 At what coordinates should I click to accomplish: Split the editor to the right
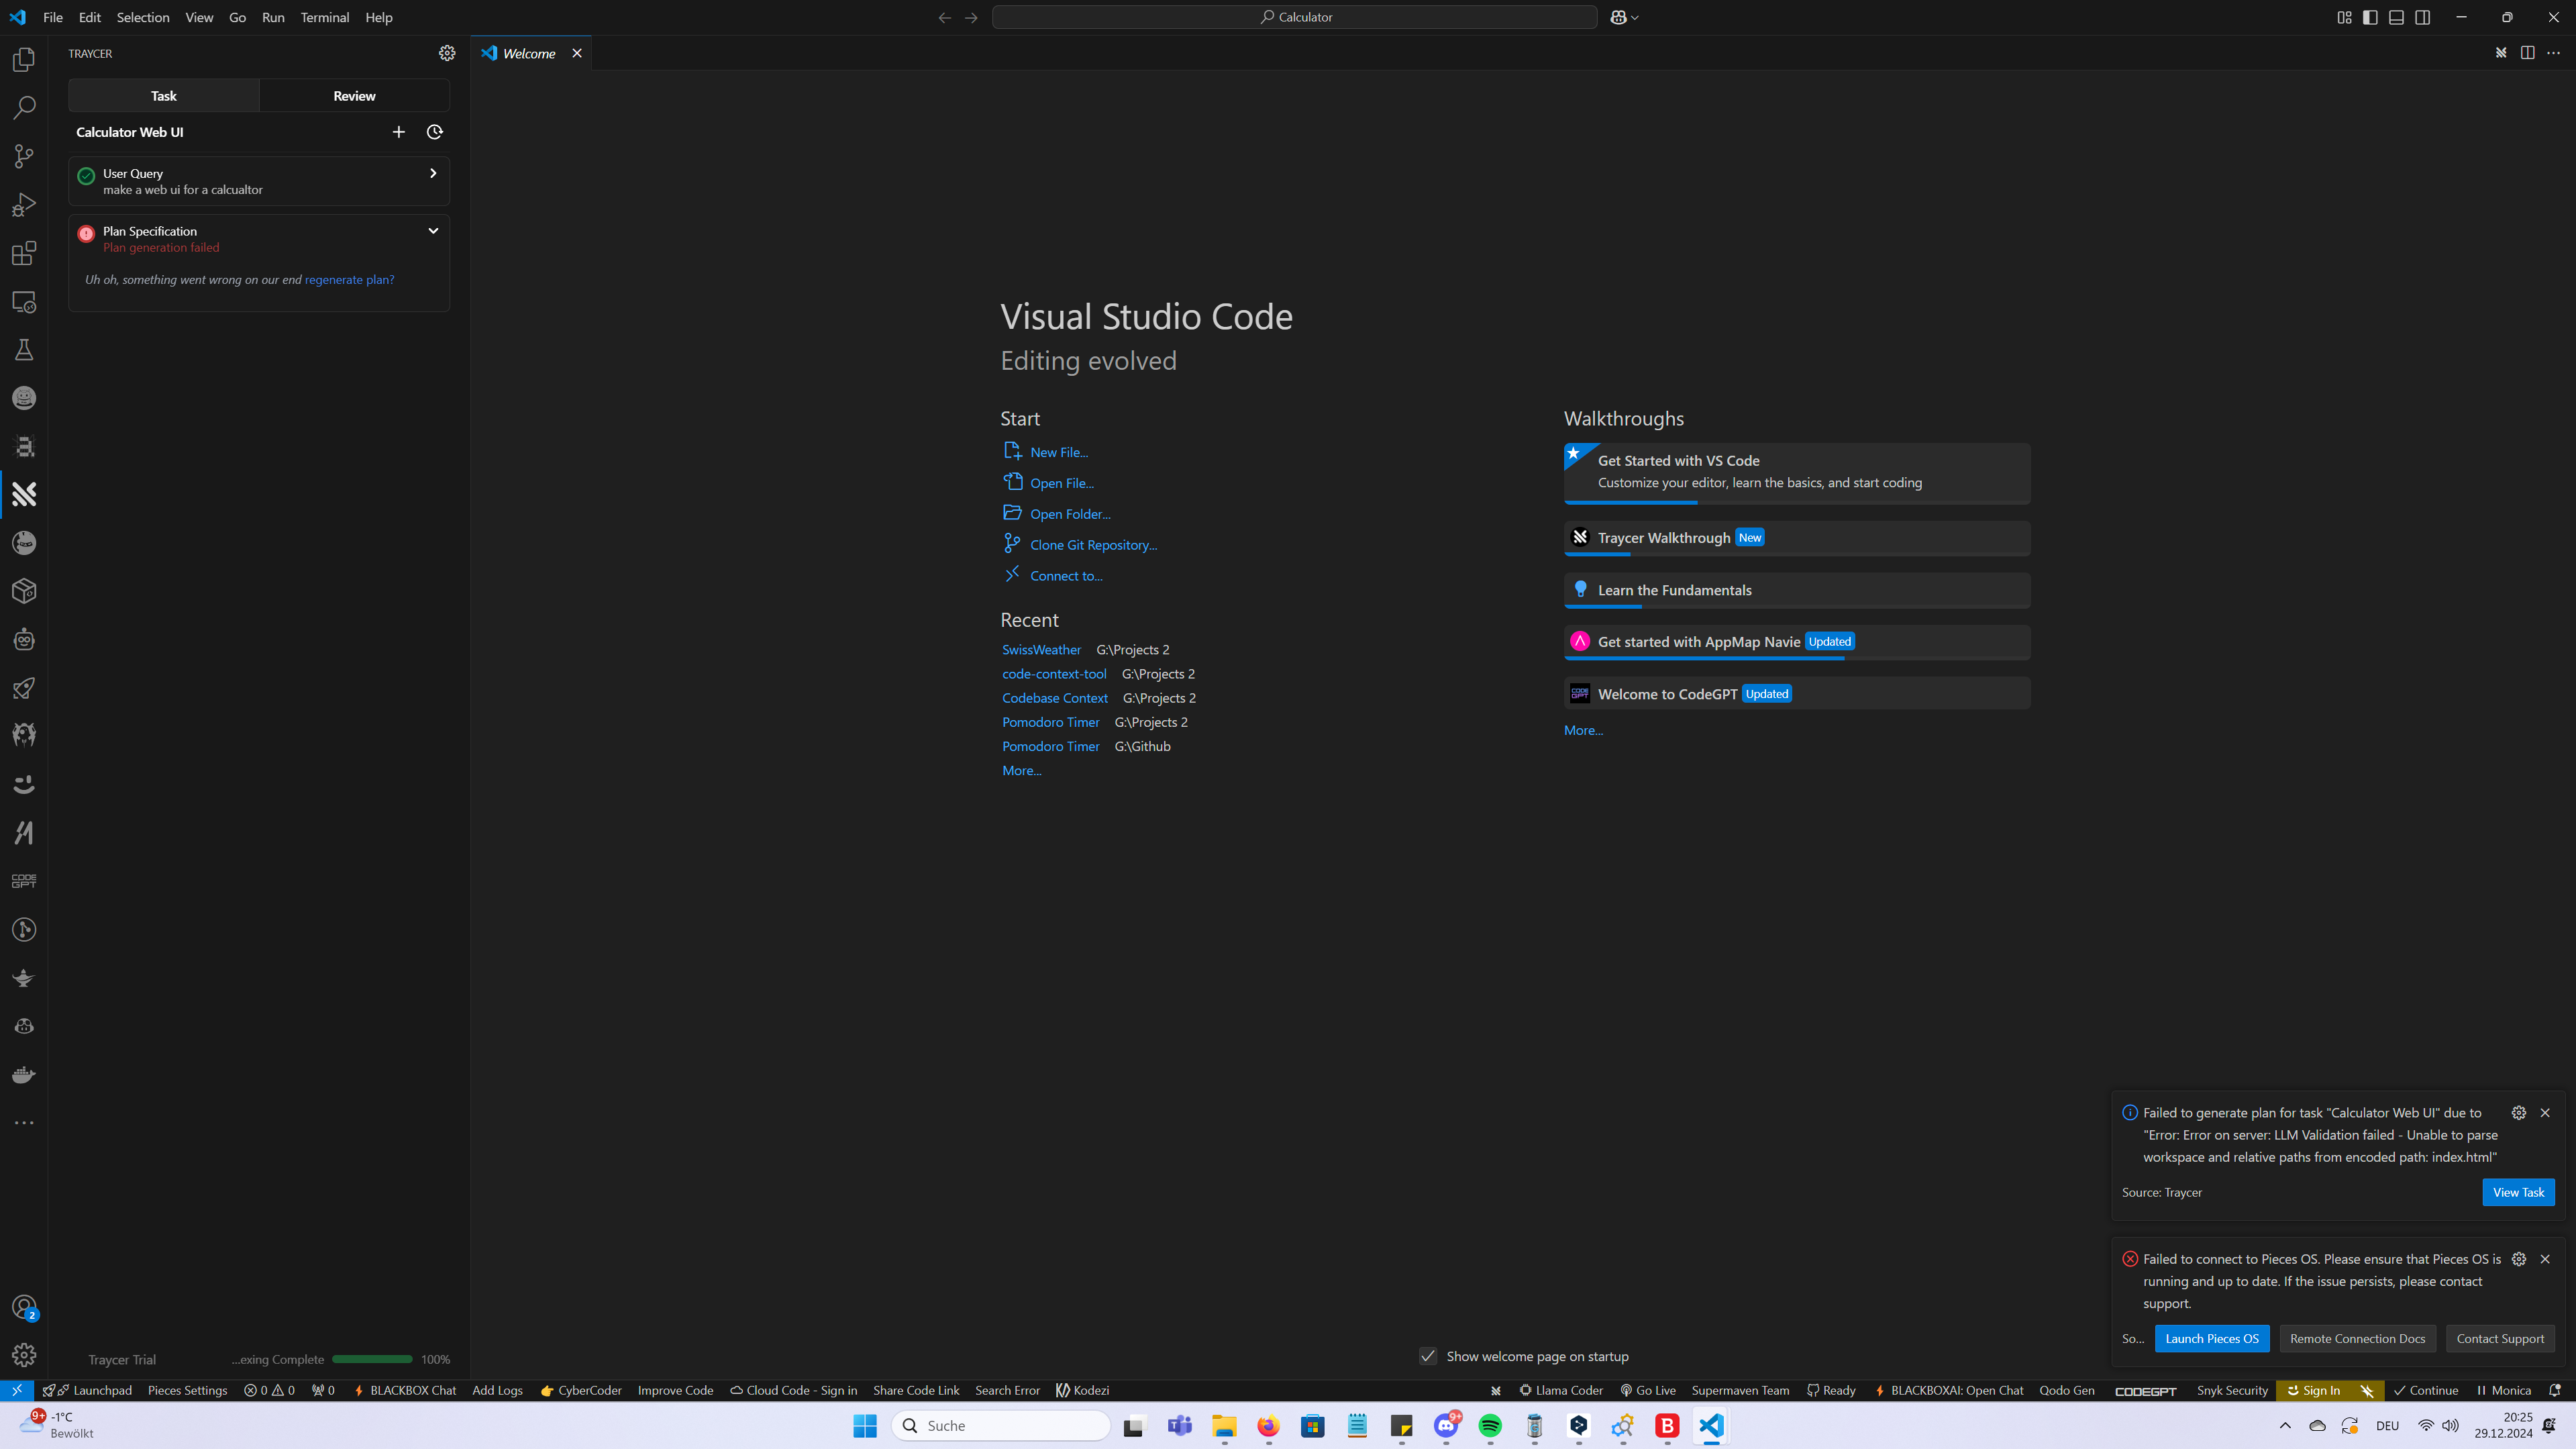point(2527,53)
